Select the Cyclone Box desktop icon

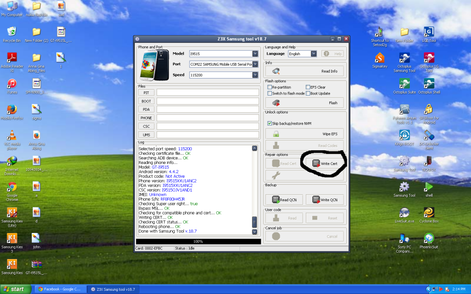coord(429,215)
